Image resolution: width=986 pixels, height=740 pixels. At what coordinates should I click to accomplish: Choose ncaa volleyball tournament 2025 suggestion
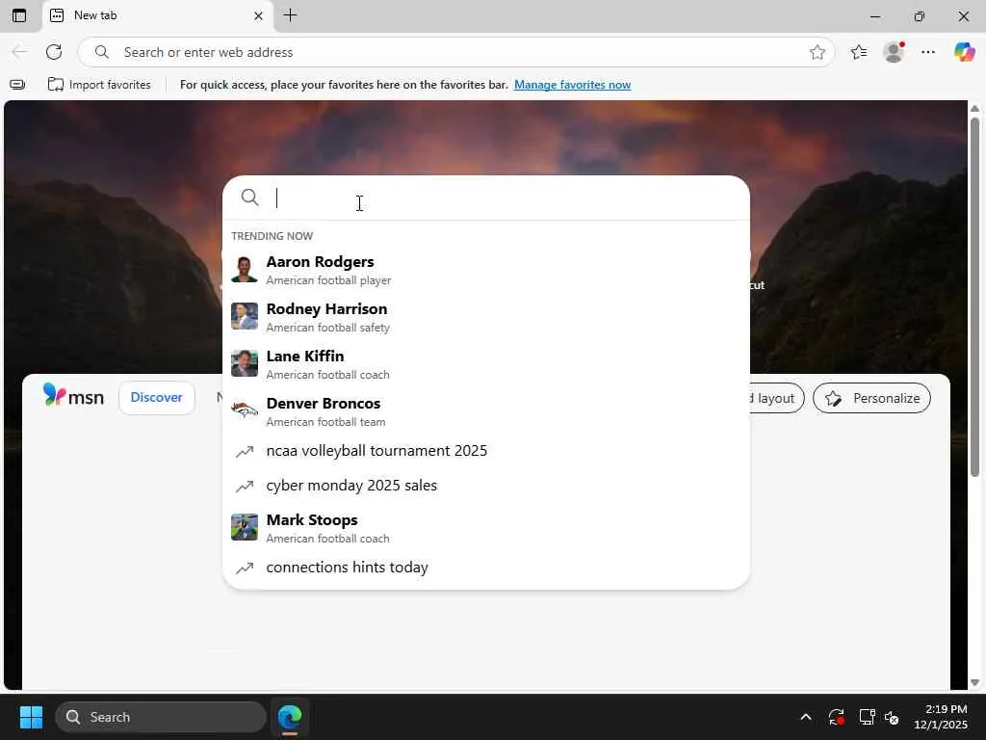pos(486,451)
